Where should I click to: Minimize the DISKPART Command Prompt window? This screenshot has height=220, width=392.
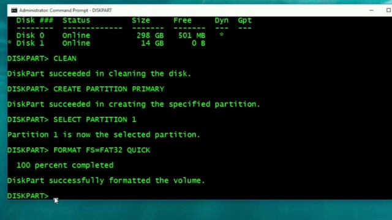tap(371, 10)
